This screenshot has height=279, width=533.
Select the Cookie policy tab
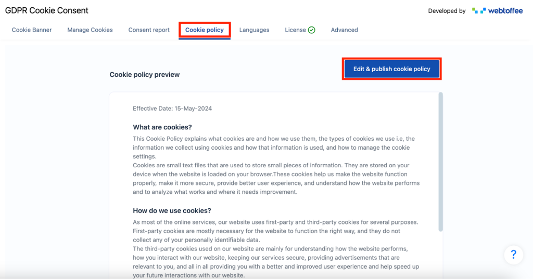tap(205, 30)
